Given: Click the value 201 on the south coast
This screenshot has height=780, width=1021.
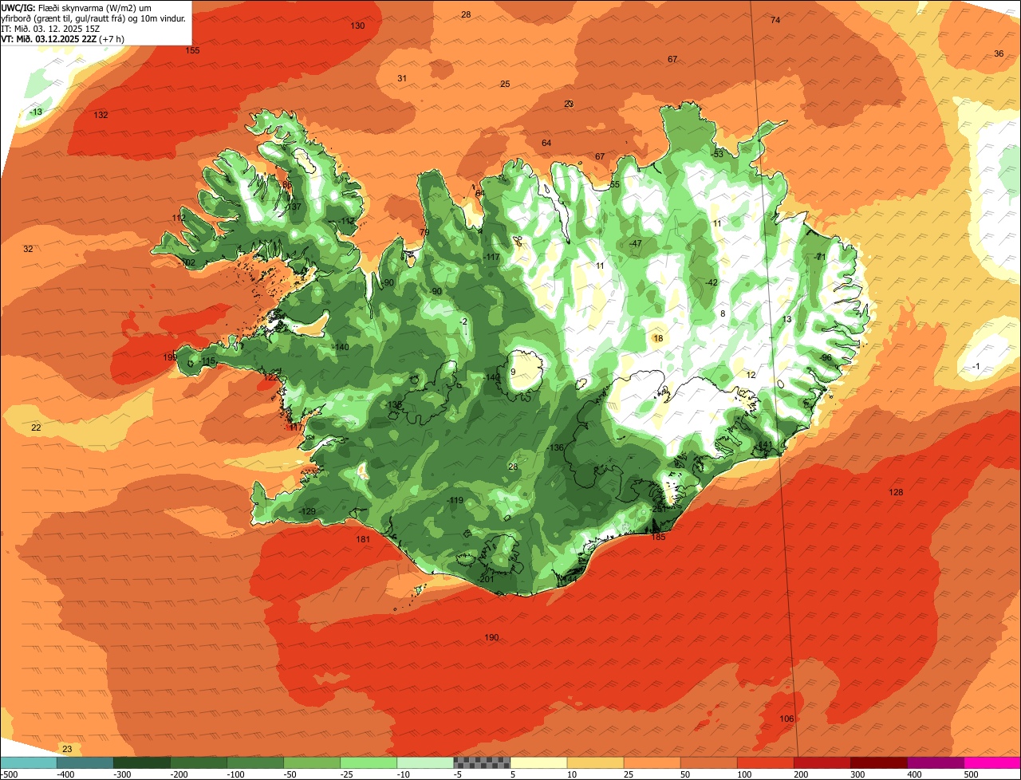Looking at the screenshot, I should pyautogui.click(x=487, y=579).
